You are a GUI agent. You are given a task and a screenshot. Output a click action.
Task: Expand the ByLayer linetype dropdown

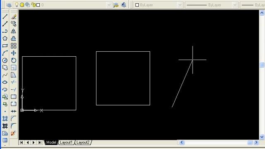235,5
